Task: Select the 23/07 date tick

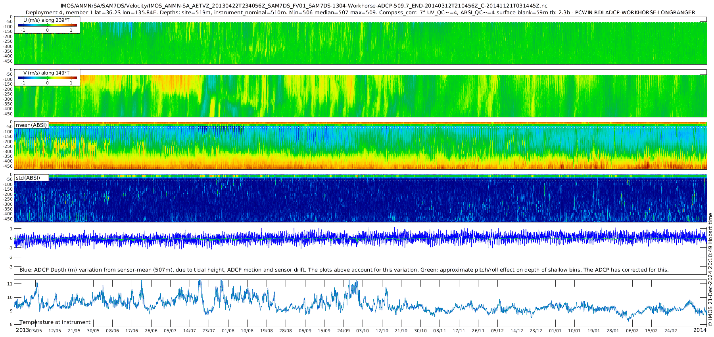Action: 209,331
